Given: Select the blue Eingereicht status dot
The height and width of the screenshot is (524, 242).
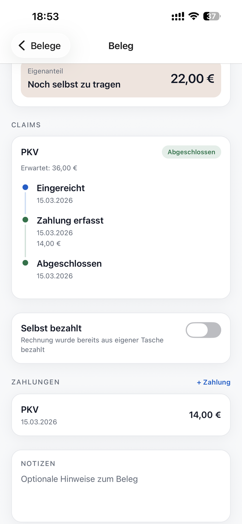Looking at the screenshot, I should [25, 187].
